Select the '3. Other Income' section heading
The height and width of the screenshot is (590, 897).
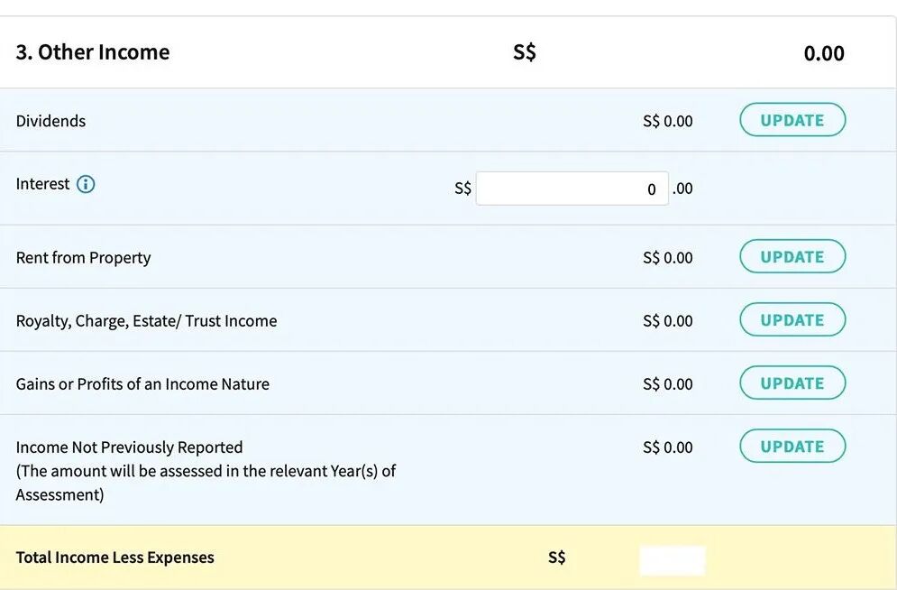click(93, 52)
